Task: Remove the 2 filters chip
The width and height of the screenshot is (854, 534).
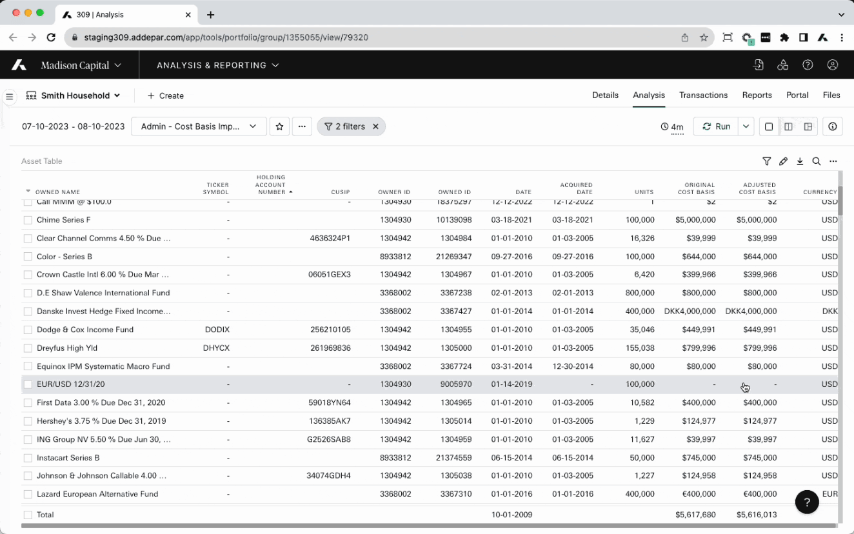Action: (x=375, y=126)
